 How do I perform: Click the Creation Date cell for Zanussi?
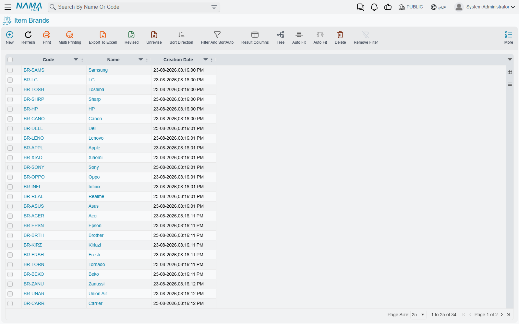(x=184, y=284)
